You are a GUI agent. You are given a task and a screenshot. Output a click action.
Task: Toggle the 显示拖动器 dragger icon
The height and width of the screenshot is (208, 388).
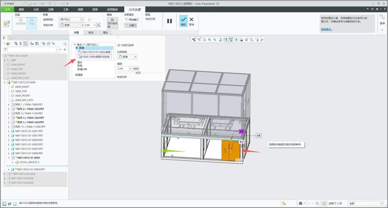click(112, 23)
